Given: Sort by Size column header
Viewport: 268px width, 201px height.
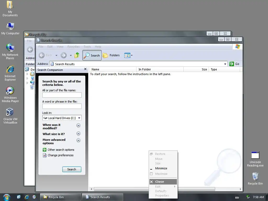Looking at the screenshot, I should pos(196,69).
